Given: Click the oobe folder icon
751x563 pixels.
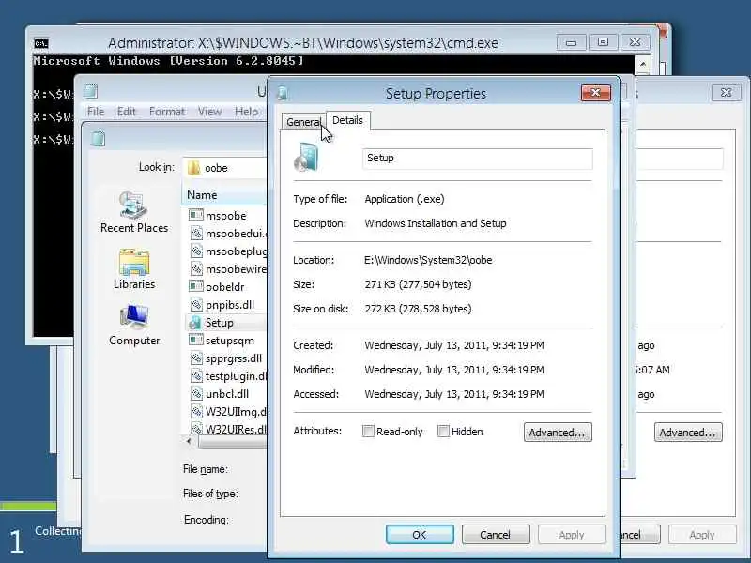Looking at the screenshot, I should [x=193, y=168].
